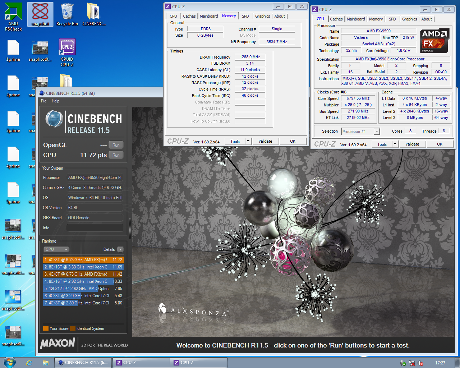
Task: Select ranking row 3 with 11.42 score
Action: click(83, 274)
